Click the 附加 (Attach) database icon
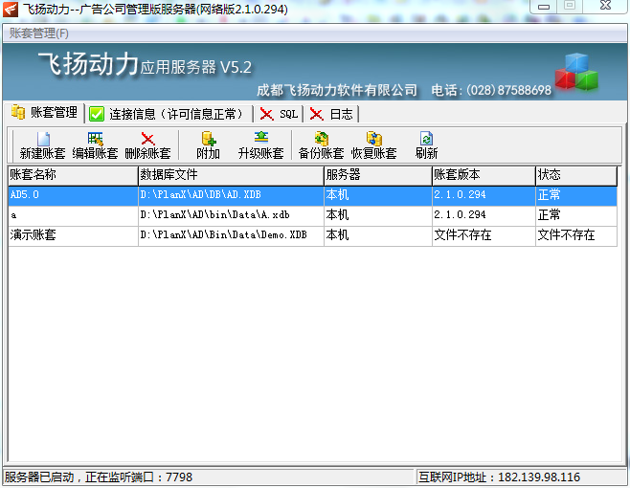 point(208,139)
